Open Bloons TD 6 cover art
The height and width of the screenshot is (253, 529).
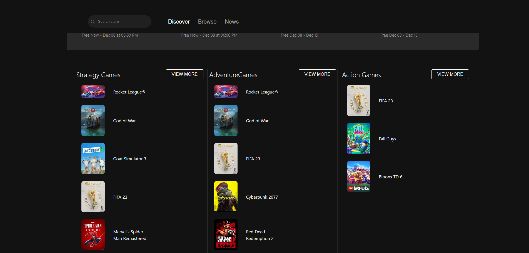point(359,176)
